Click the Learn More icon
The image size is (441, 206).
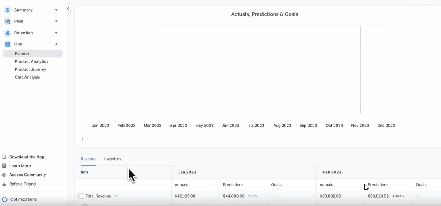pos(4,166)
